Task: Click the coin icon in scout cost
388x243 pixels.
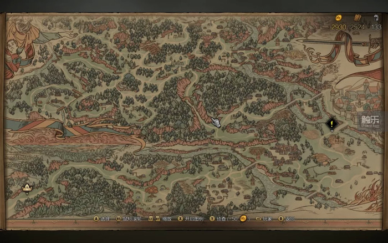Action: (243, 219)
